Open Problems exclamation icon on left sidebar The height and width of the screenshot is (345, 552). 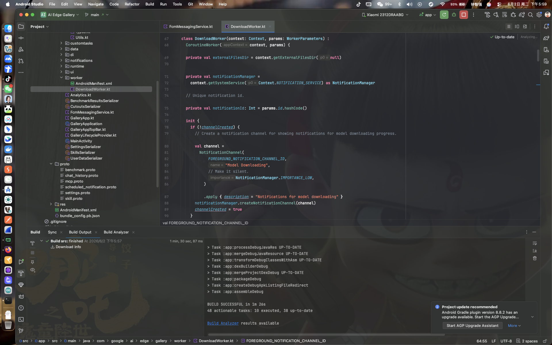coord(21,308)
